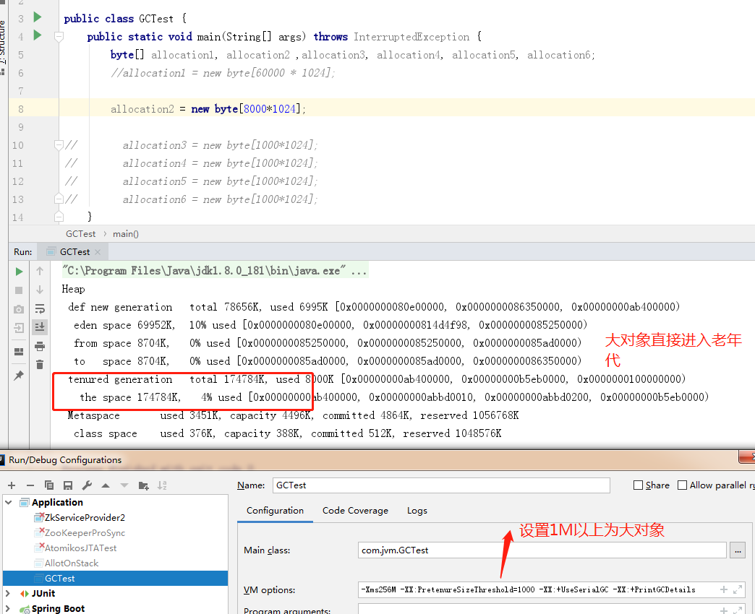
Task: Close the GCTest run tab
Action: (x=98, y=252)
